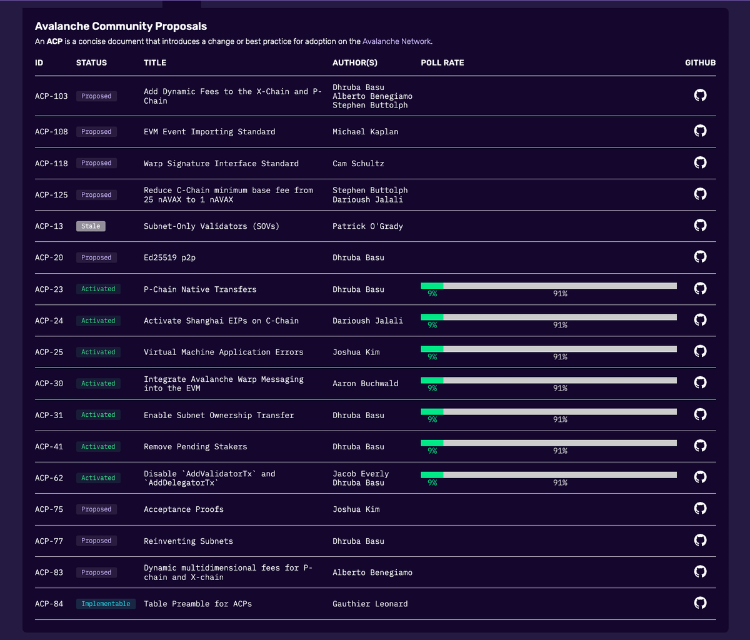
Task: Select title 'Activate Shanghai EIPs on C-Chain'
Action: coord(221,321)
